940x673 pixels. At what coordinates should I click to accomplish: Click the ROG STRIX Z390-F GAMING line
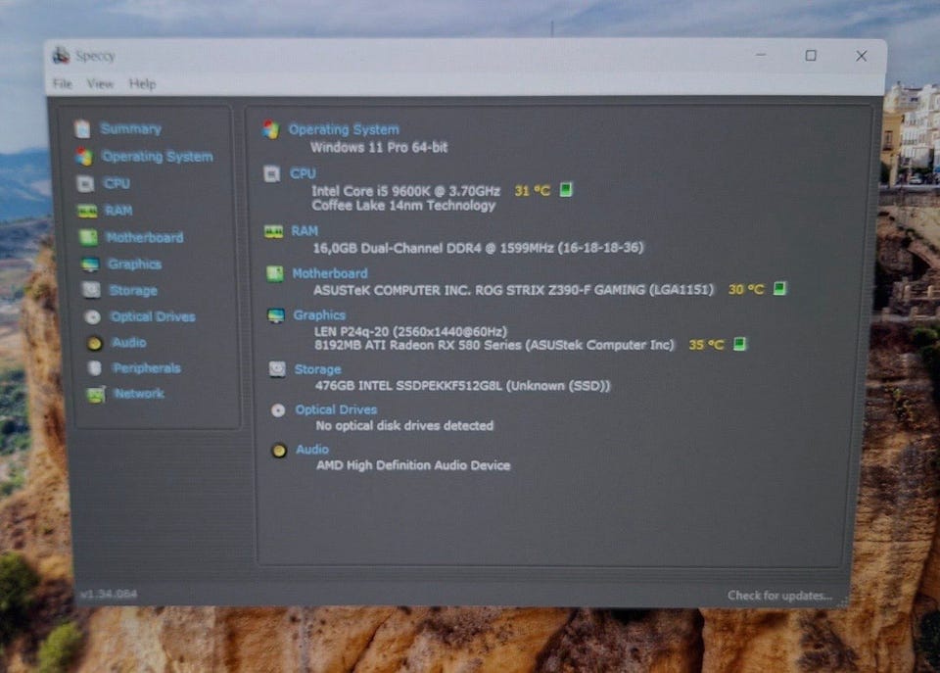(514, 290)
